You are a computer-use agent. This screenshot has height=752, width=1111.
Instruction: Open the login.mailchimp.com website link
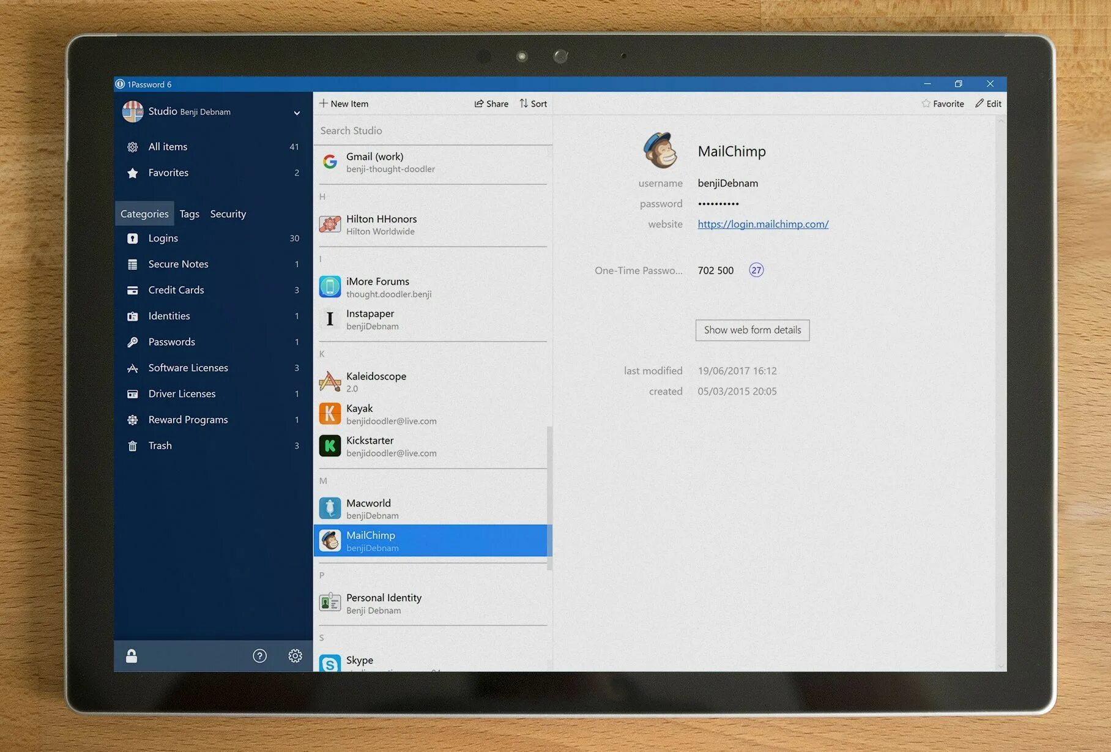tap(763, 224)
